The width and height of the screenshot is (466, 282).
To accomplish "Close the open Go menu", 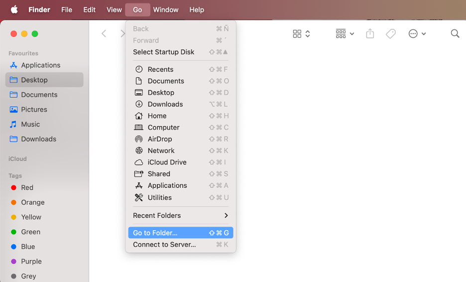I will click(137, 9).
